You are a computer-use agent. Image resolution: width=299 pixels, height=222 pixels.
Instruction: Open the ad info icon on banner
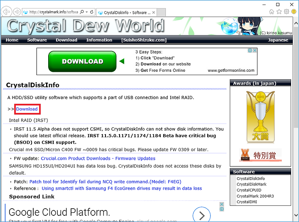250,51
